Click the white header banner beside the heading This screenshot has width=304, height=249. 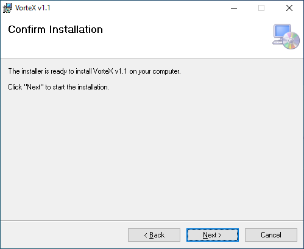coord(183,37)
